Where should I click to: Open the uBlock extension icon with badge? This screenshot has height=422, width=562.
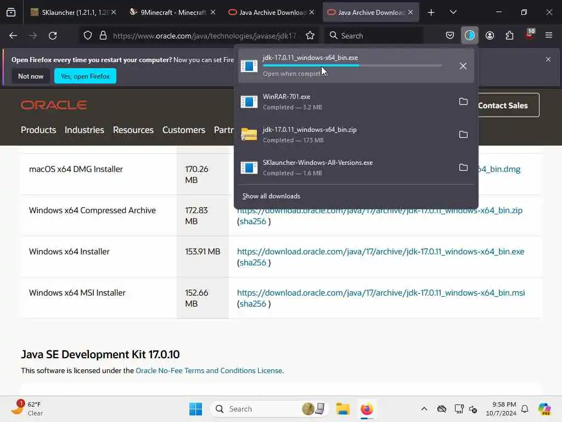[x=530, y=35]
